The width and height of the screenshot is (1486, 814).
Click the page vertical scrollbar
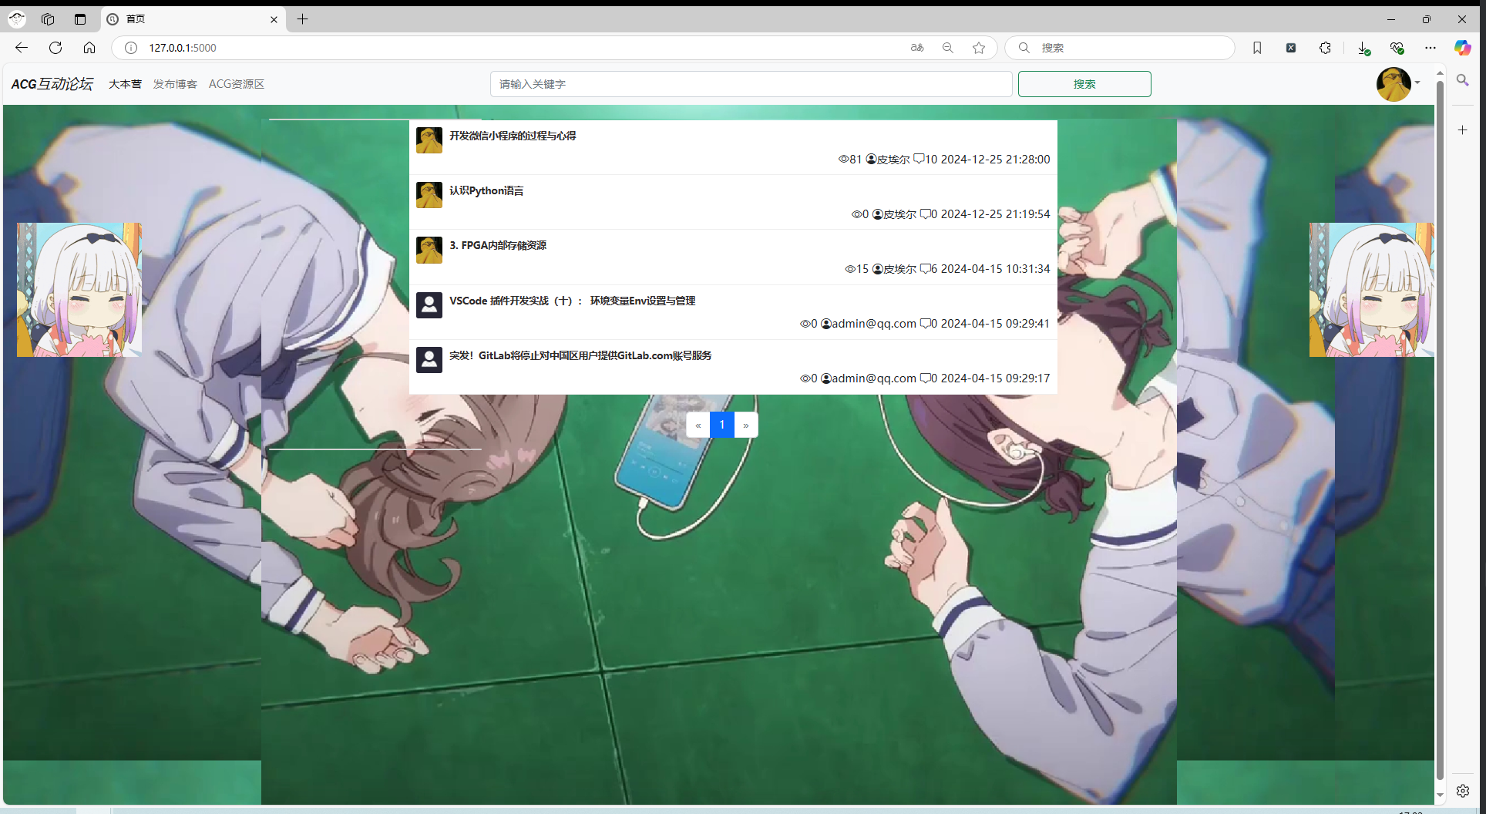1440,430
